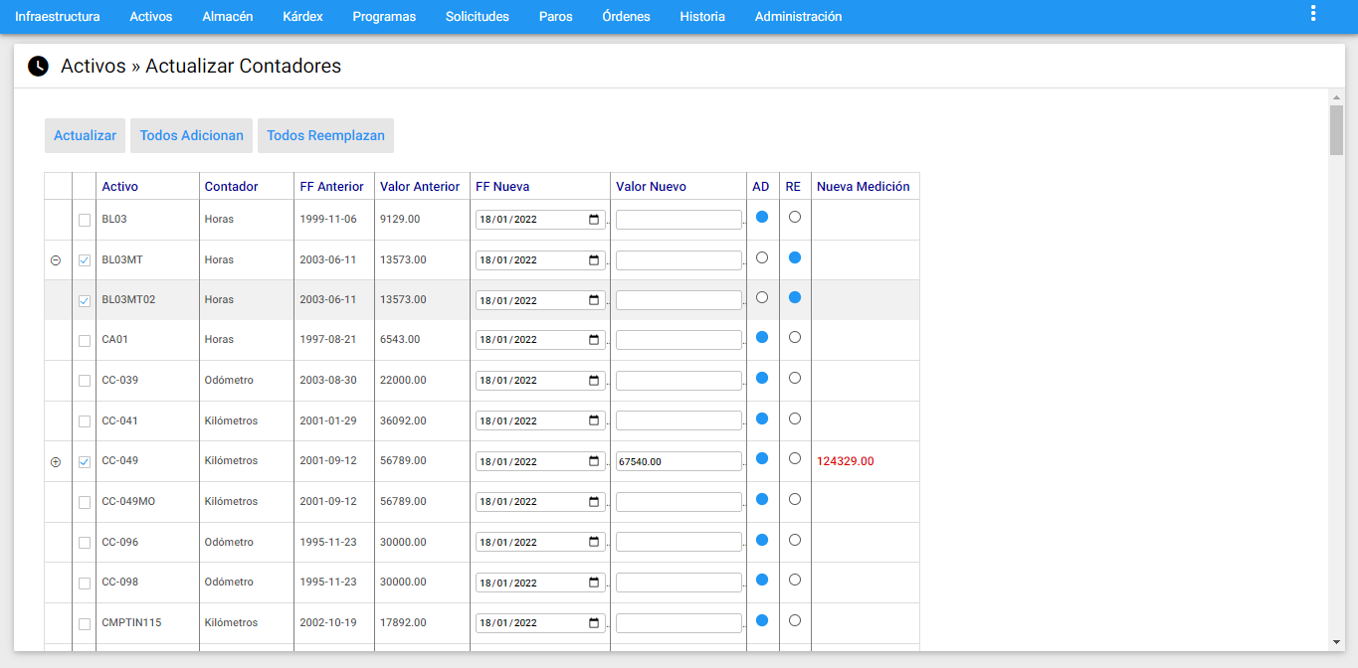Select RE radio for BL03 row
Image resolution: width=1358 pixels, height=668 pixels.
795,217
